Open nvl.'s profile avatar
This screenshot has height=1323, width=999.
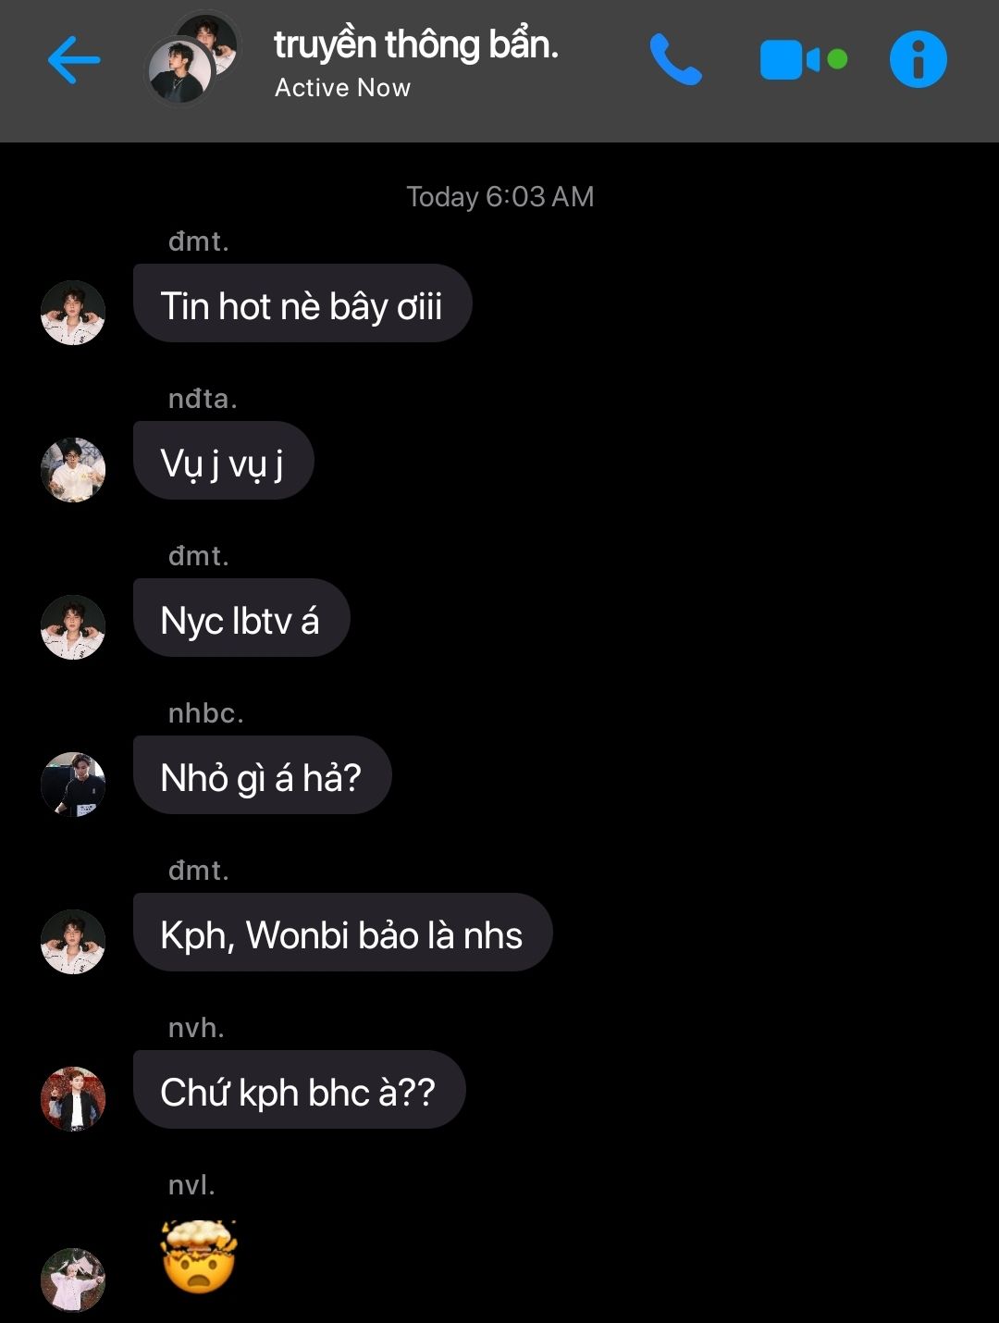73,1280
